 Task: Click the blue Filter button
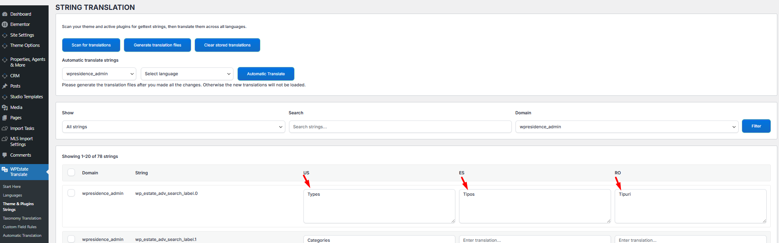coord(756,126)
